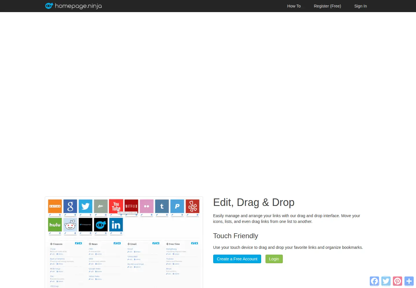Click the blue ninja face tile in demo
The width and height of the screenshot is (416, 288).
[x=101, y=225]
